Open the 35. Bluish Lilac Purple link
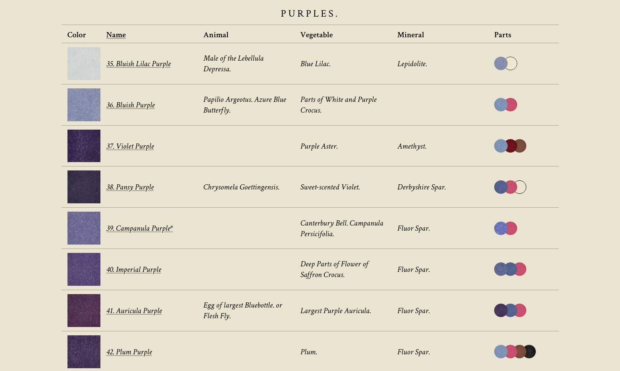 (139, 64)
